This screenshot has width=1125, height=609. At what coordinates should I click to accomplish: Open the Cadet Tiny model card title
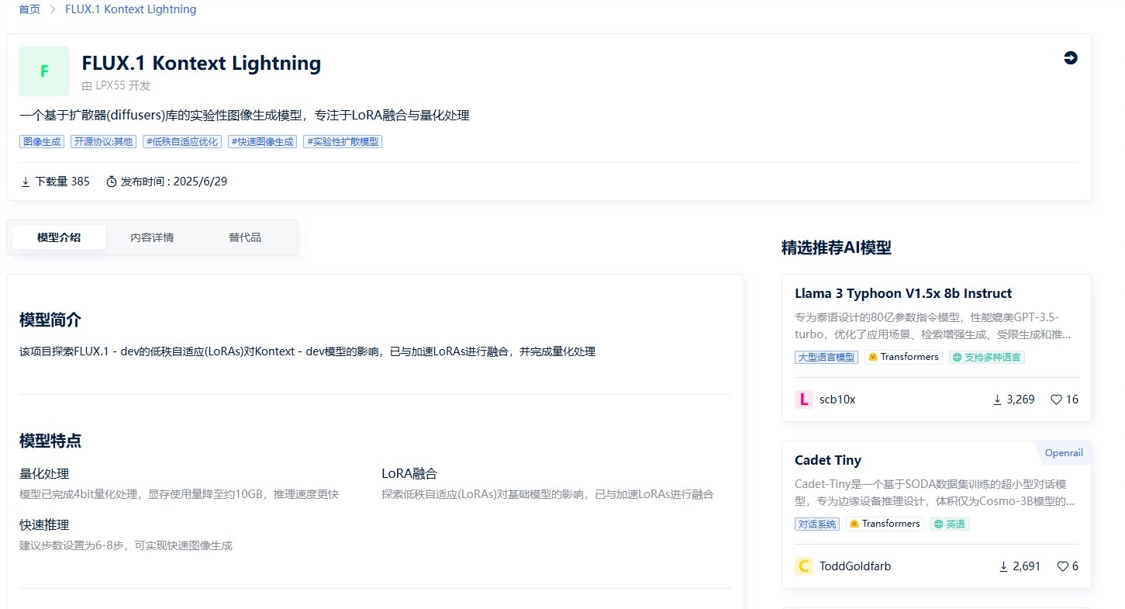click(828, 460)
